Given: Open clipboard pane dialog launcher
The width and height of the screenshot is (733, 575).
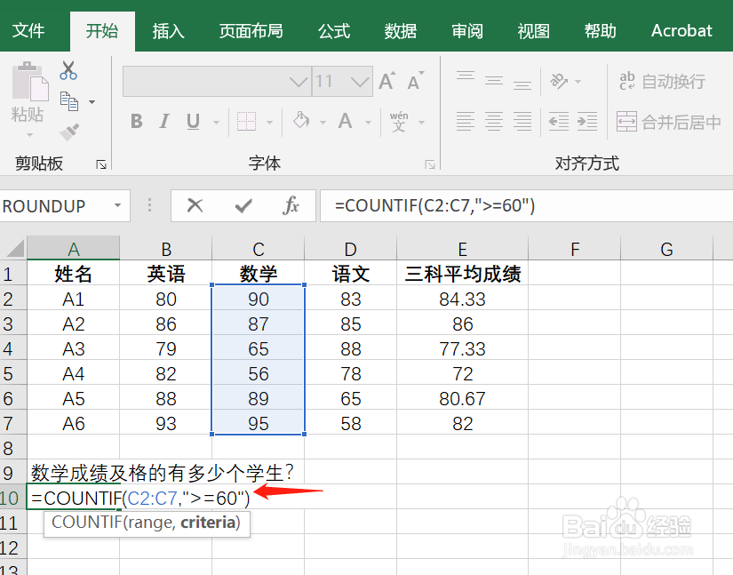Looking at the screenshot, I should 101,164.
